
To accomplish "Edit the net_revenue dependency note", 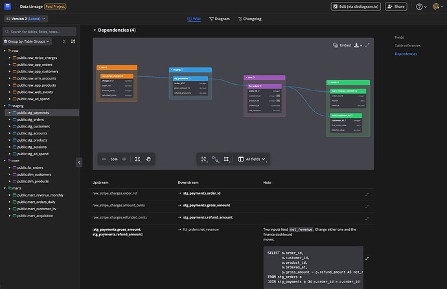I will pyautogui.click(x=367, y=259).
